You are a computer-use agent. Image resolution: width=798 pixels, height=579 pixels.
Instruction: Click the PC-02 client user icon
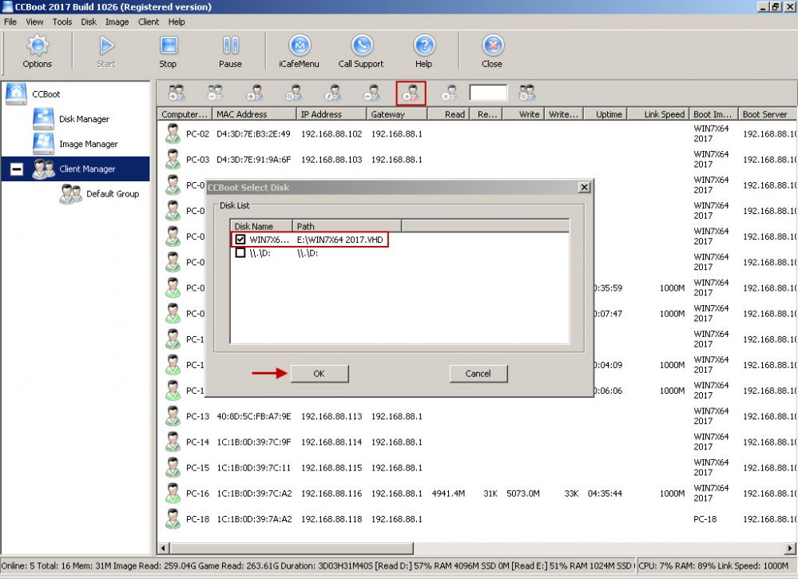tap(173, 134)
